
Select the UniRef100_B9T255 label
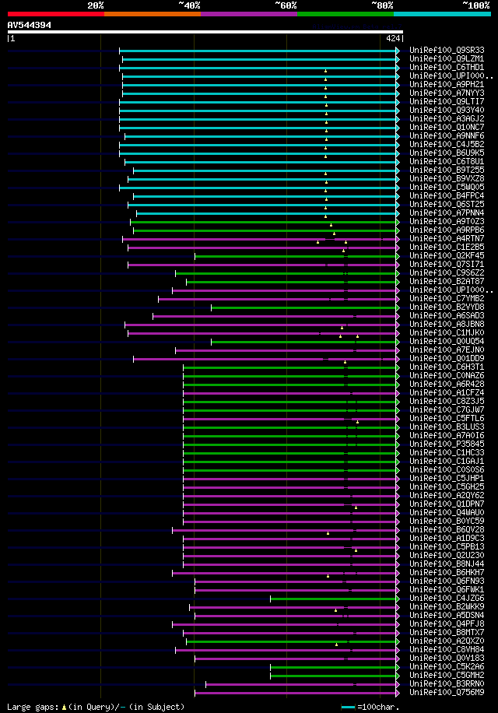pyautogui.click(x=447, y=170)
